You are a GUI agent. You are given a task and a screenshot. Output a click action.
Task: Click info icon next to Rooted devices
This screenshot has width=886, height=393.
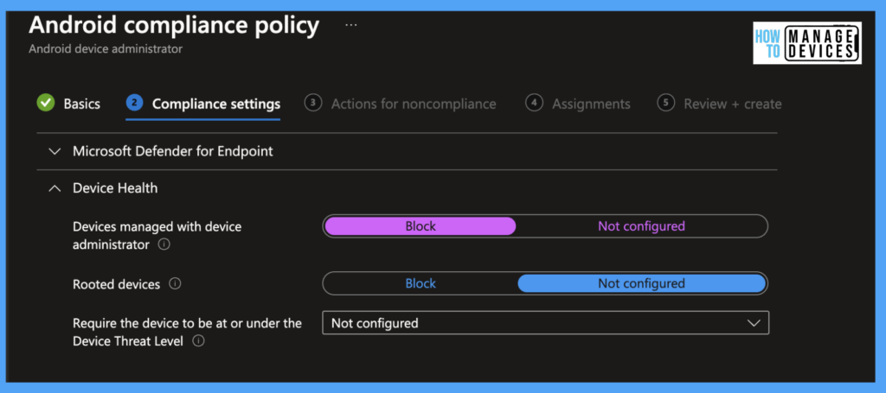(x=175, y=283)
